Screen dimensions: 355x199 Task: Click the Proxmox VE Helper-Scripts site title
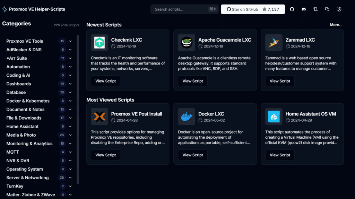37,9
